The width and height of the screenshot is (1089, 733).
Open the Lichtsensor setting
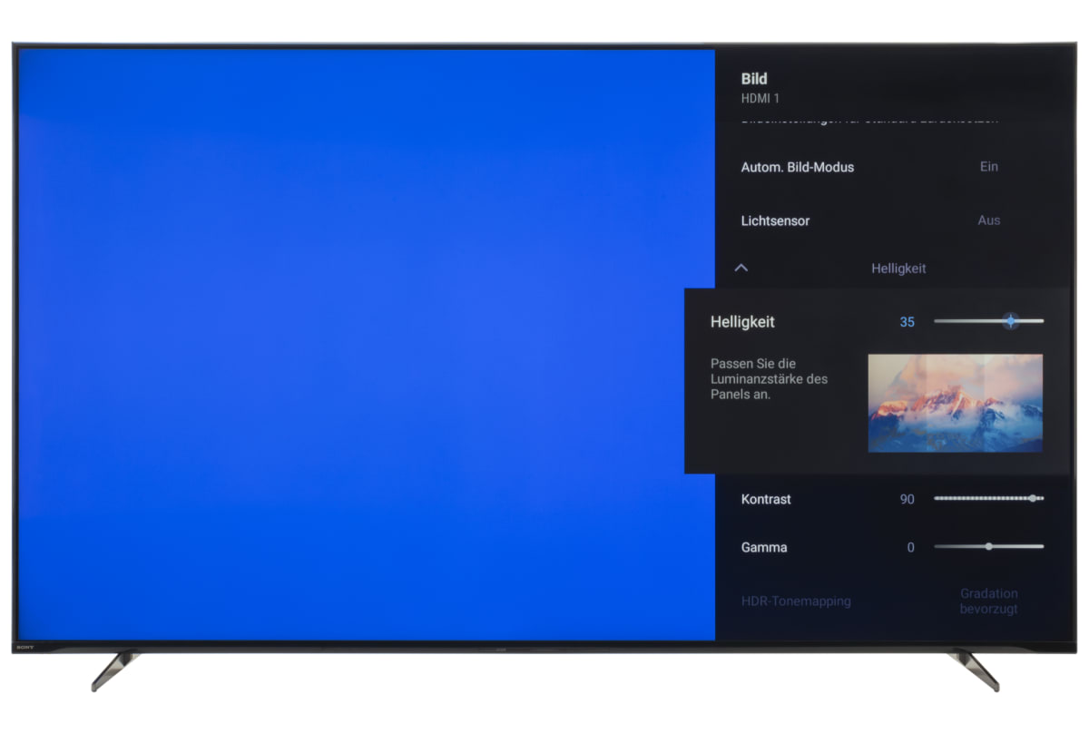point(775,220)
